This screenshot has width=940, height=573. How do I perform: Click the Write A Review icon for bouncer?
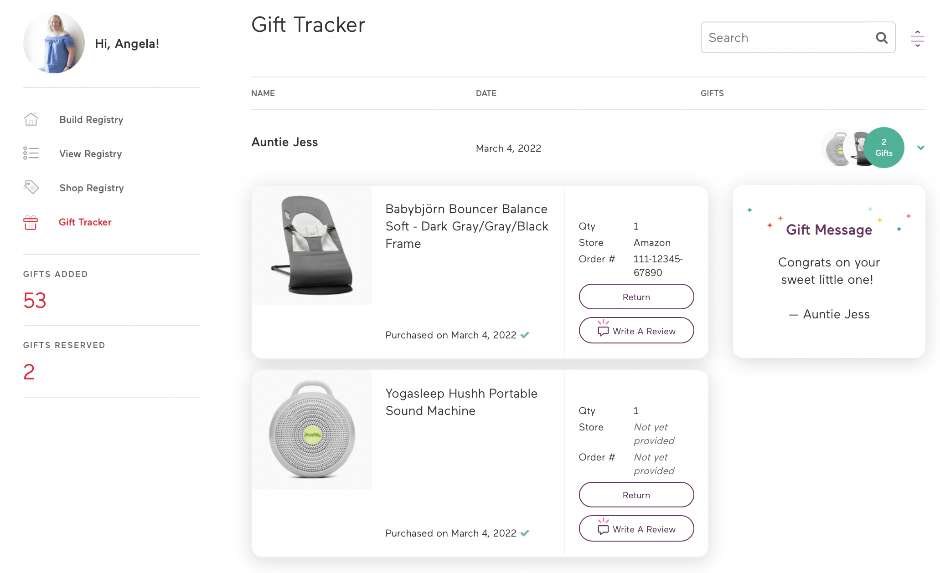602,330
